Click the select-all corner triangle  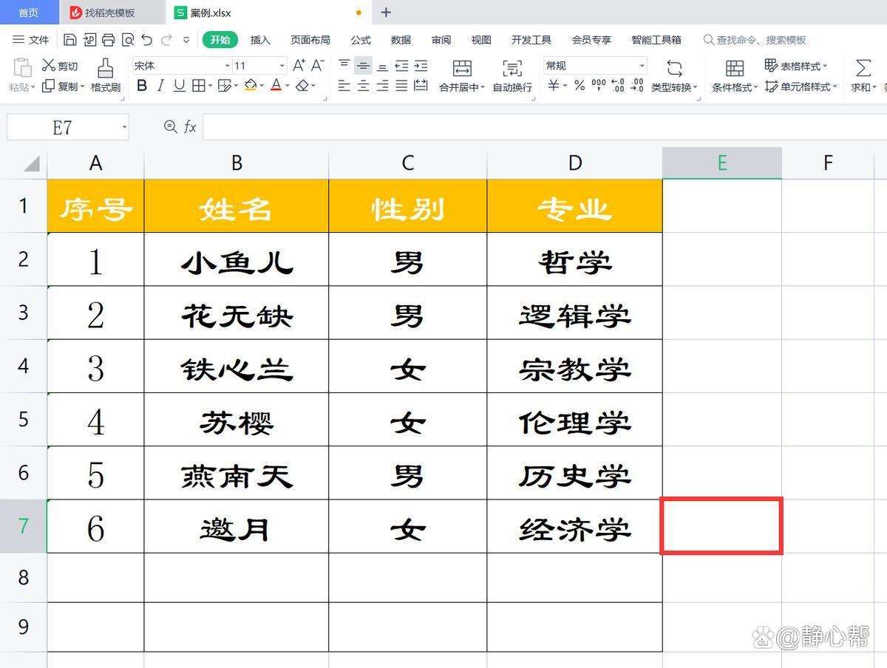[x=31, y=163]
